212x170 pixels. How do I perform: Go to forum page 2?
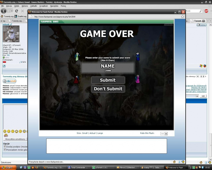click(x=203, y=76)
